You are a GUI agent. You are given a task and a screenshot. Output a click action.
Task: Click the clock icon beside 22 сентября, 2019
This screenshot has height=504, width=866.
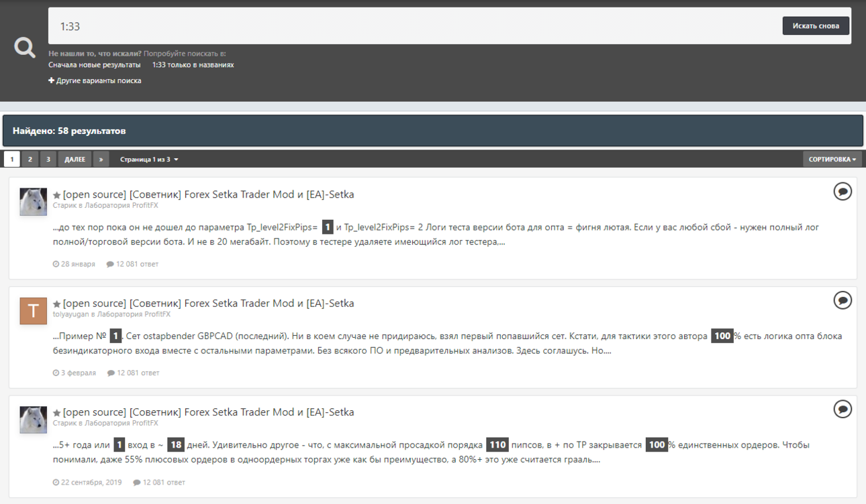tap(56, 483)
